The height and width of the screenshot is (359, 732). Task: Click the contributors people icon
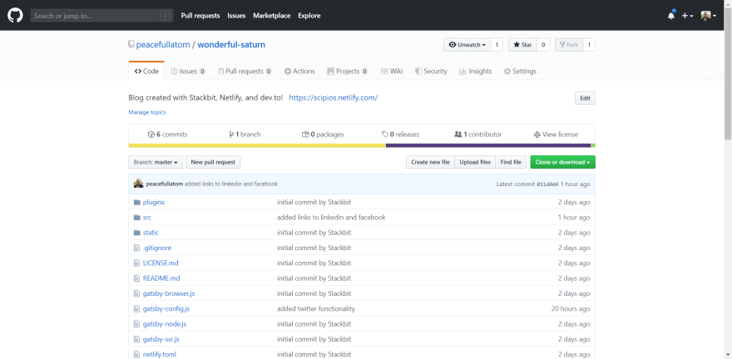point(457,135)
